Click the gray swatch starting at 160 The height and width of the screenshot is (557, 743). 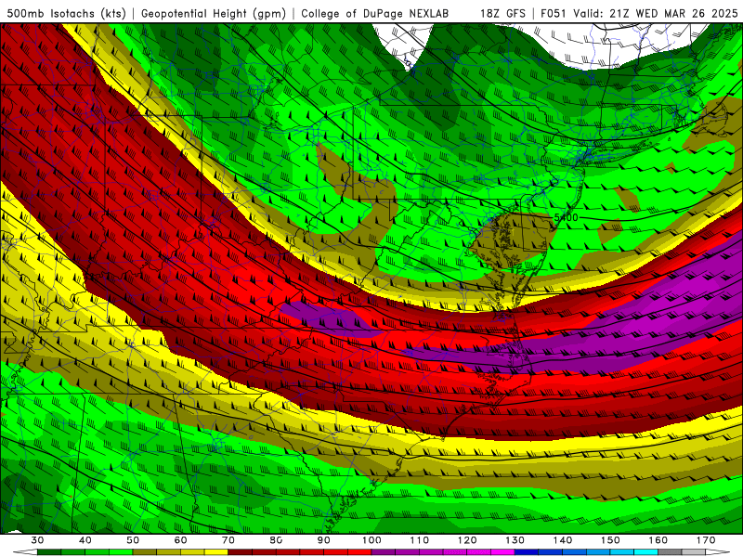click(x=670, y=552)
